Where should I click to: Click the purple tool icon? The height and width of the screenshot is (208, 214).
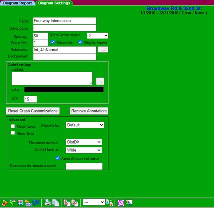(x=121, y=203)
